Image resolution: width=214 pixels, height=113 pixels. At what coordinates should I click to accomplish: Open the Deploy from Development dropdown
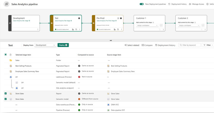click(x=45, y=45)
